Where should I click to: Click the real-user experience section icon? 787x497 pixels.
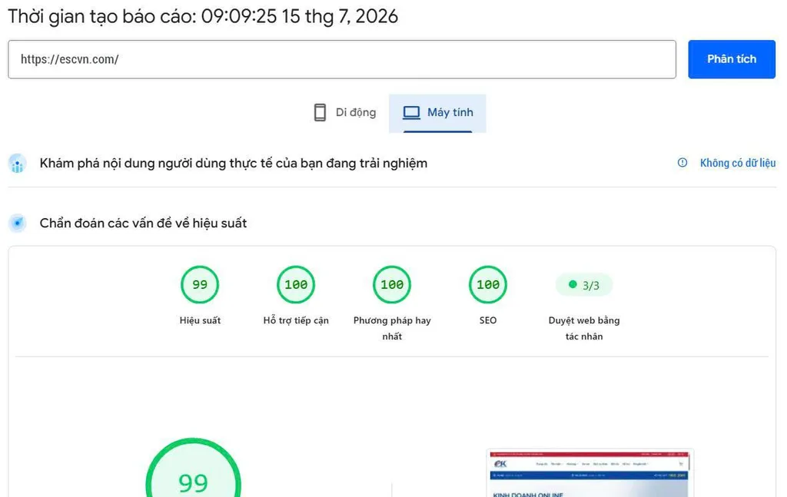pos(18,164)
